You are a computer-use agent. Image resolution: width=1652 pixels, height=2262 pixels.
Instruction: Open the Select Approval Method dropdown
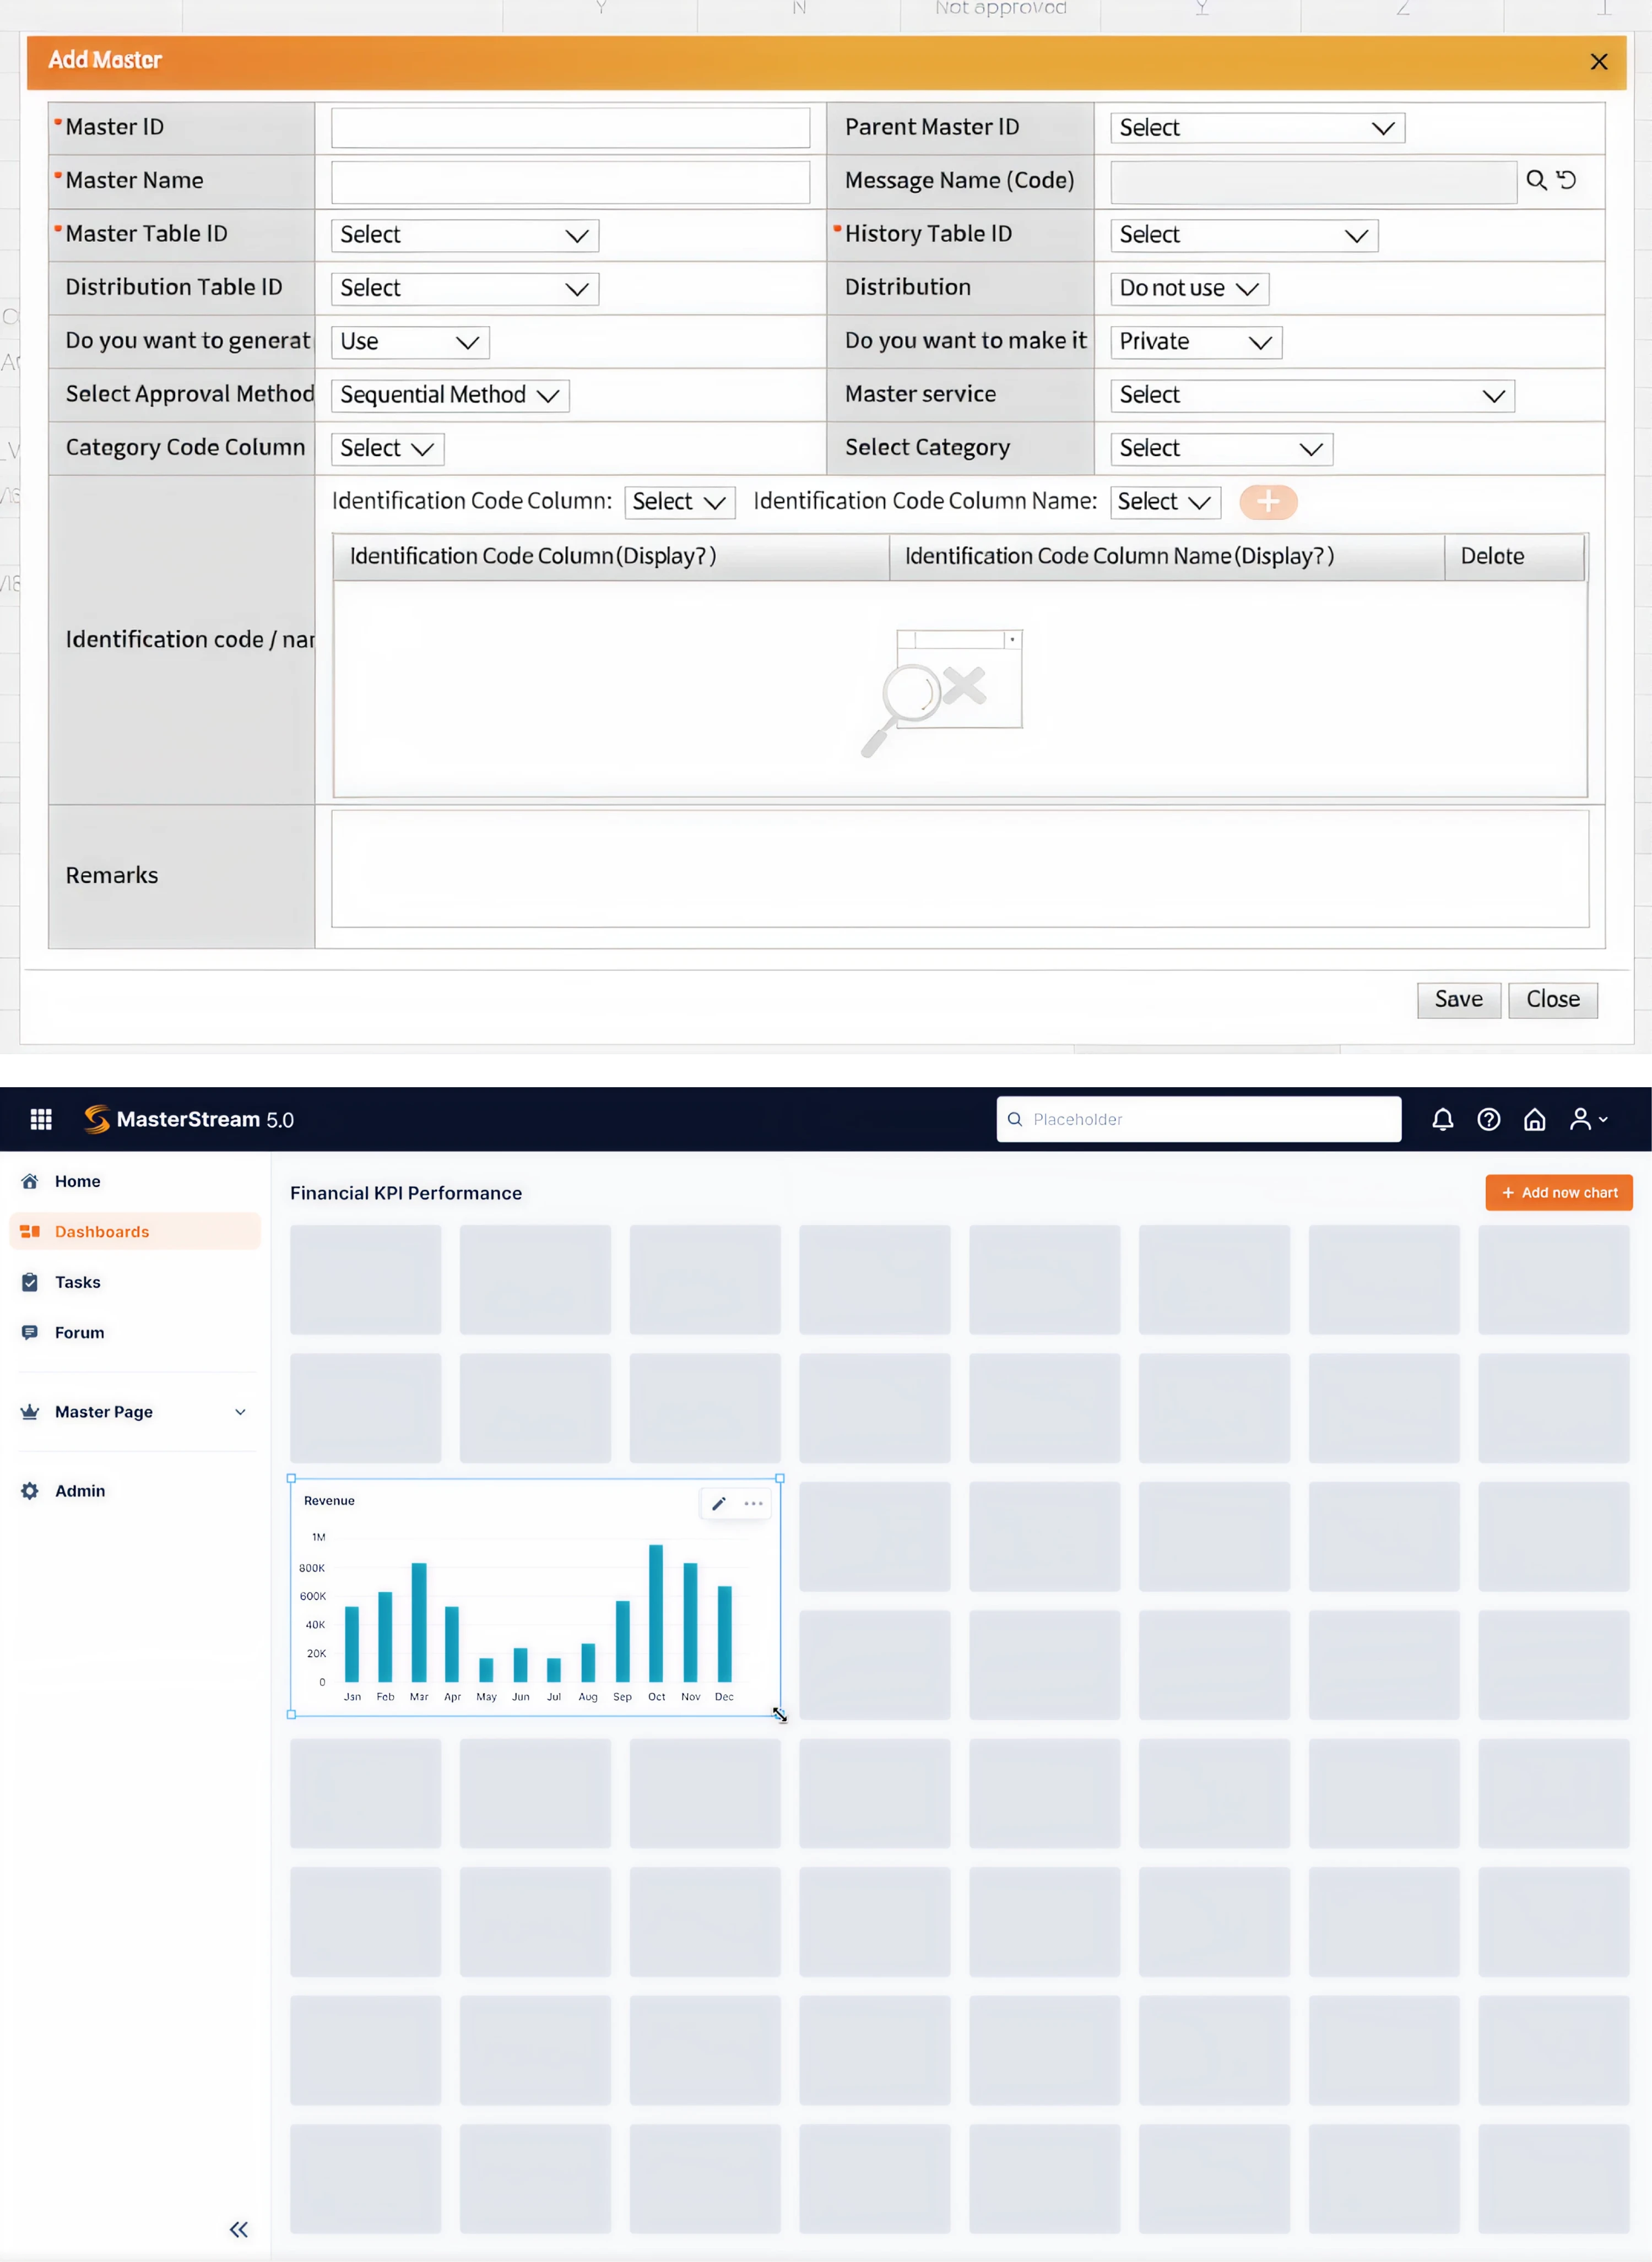pos(449,395)
